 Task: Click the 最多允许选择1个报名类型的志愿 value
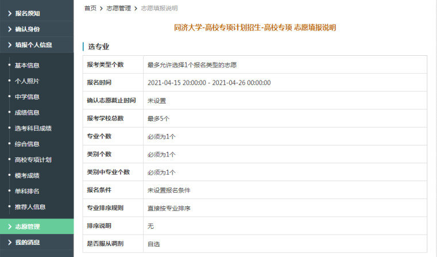[192, 65]
